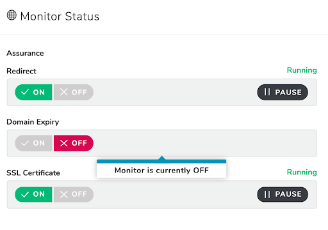Image resolution: width=328 pixels, height=230 pixels.
Task: Click the pause bars icon in SSL row
Action: [x=267, y=194]
